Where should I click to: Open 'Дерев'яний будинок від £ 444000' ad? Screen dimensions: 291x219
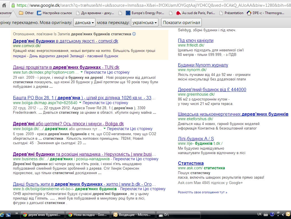click(212, 90)
